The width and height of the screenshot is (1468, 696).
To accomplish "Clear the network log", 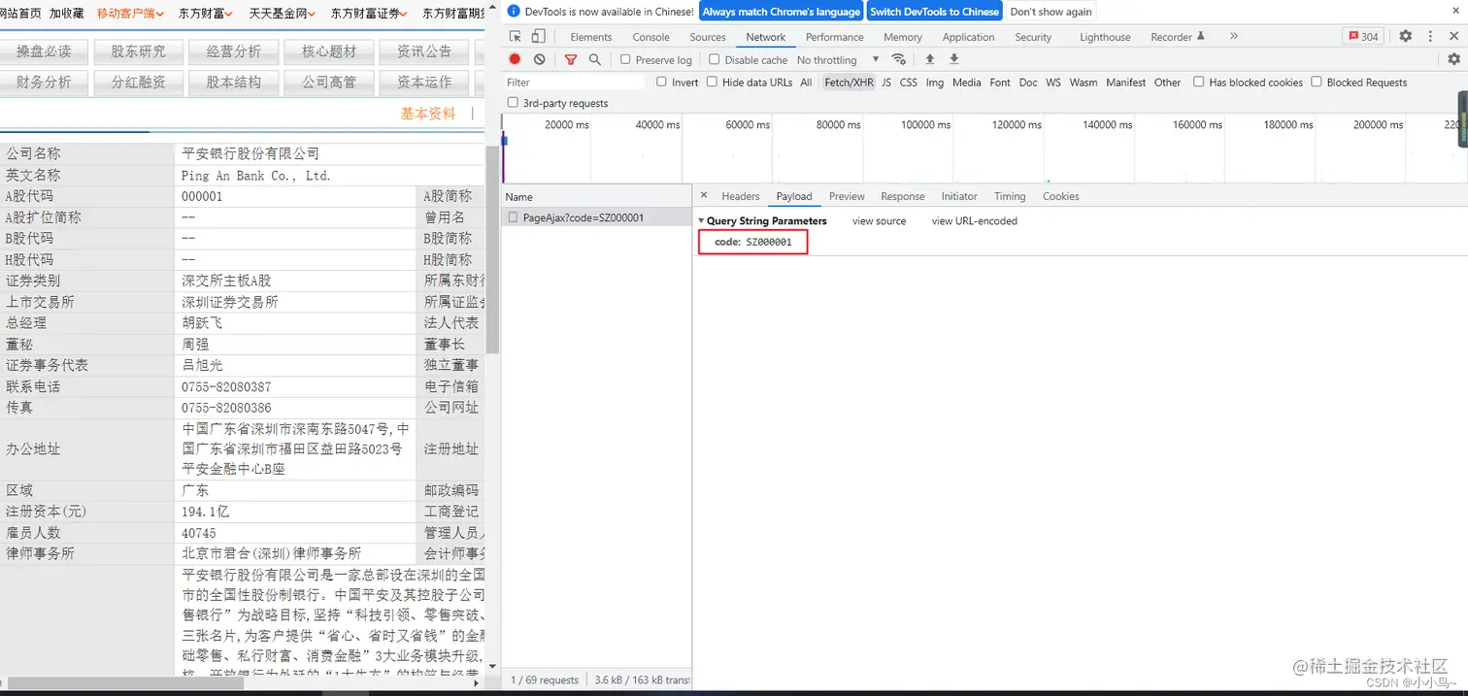I will coord(540,59).
